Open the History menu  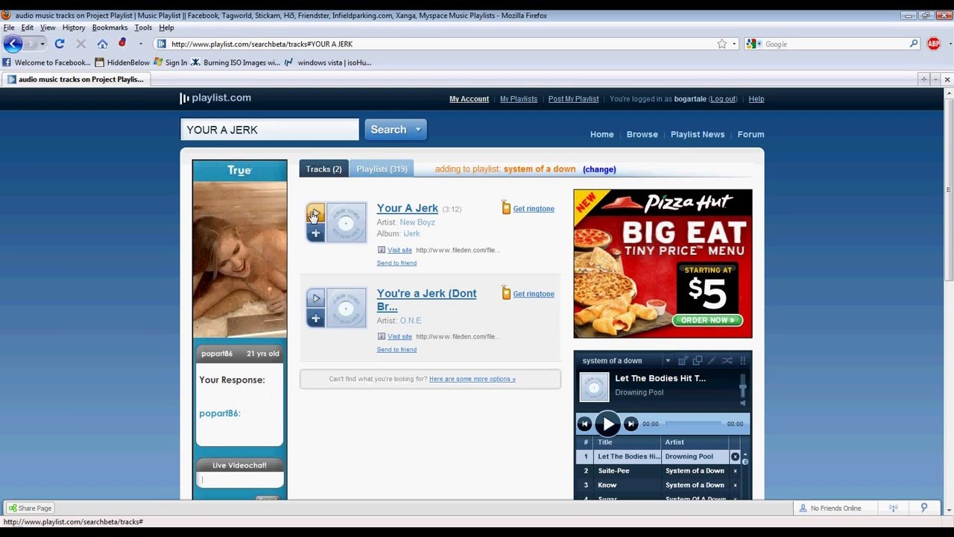point(74,28)
